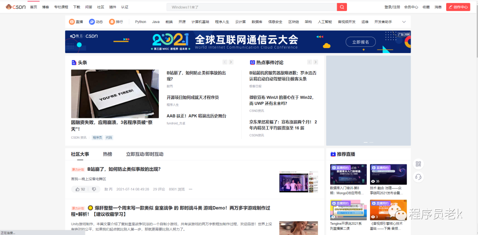The image size is (478, 235).
Task: Select Java category
Action: pos(156,22)
